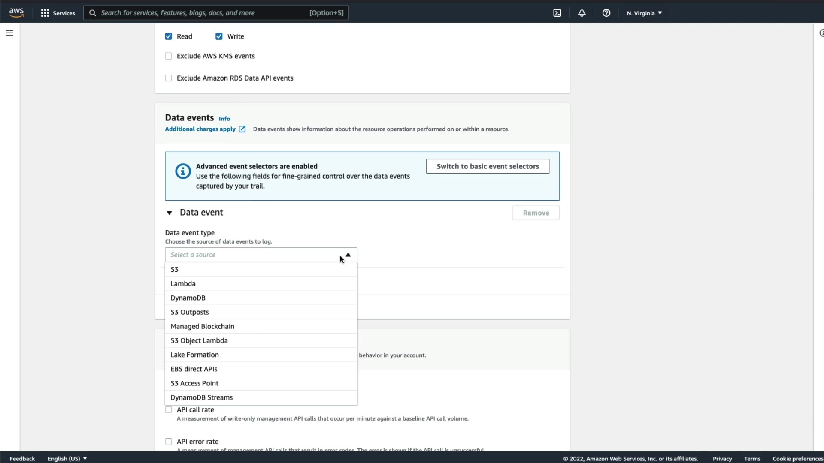824x463 pixels.
Task: Click the search magnifier icon
Action: 92,13
